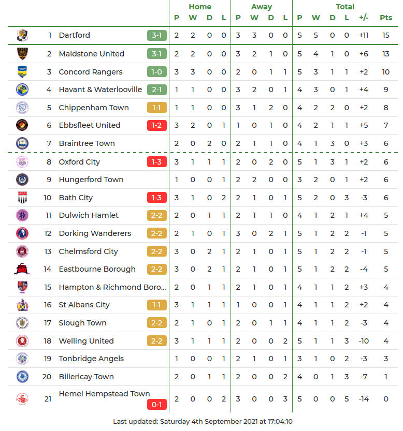Click the Eastbourne Borough club badge
The image size is (403, 431).
point(22,269)
